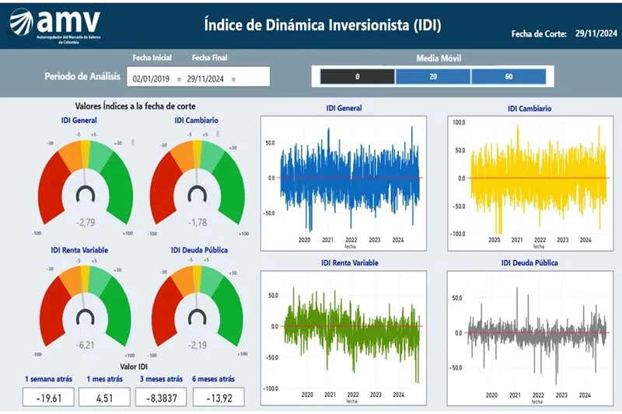Click the Fecha Final date field 29/11/2024
Screen dimensions: 622x414
[206, 78]
